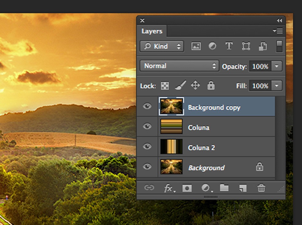Click the Fill percentage field
This screenshot has height=225, width=302.
click(260, 86)
